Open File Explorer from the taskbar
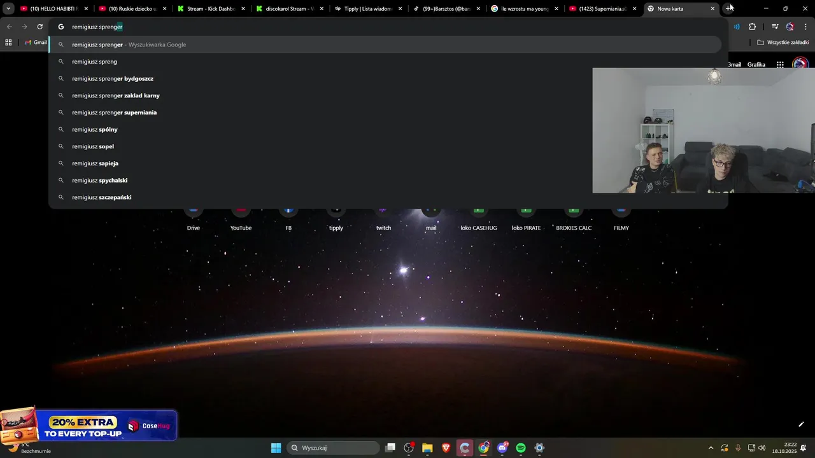The width and height of the screenshot is (815, 458). click(x=427, y=448)
